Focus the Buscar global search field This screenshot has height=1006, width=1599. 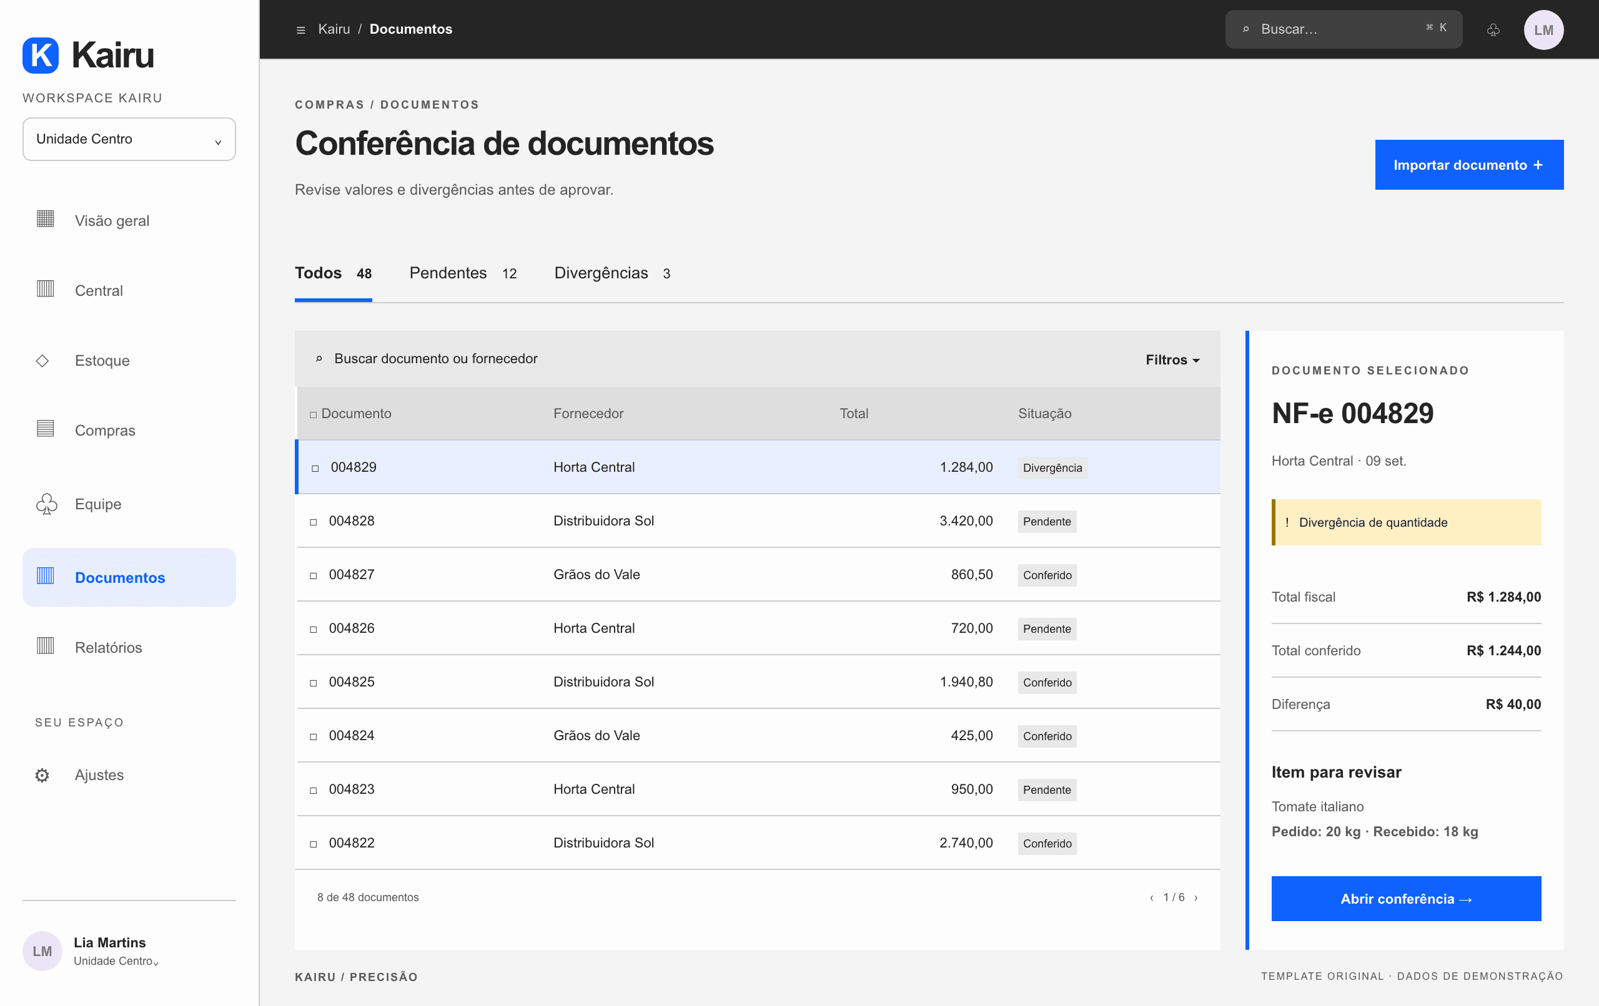[x=1344, y=29]
